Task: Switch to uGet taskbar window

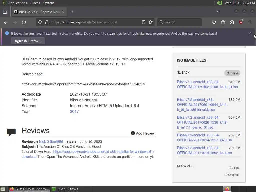Action: (65, 189)
